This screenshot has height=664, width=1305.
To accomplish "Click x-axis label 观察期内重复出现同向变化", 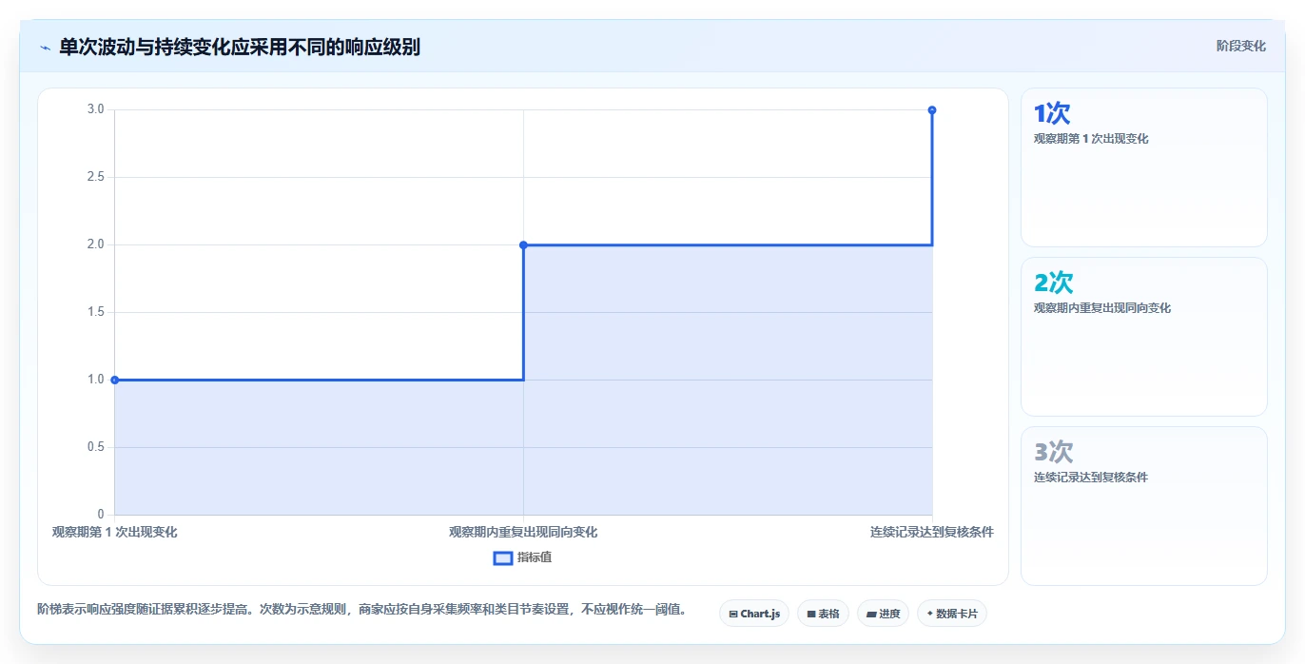I will pyautogui.click(x=523, y=532).
